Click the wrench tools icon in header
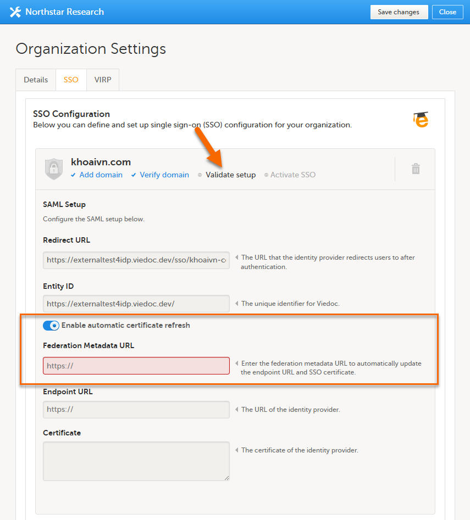This screenshot has height=520, width=470. coord(15,12)
